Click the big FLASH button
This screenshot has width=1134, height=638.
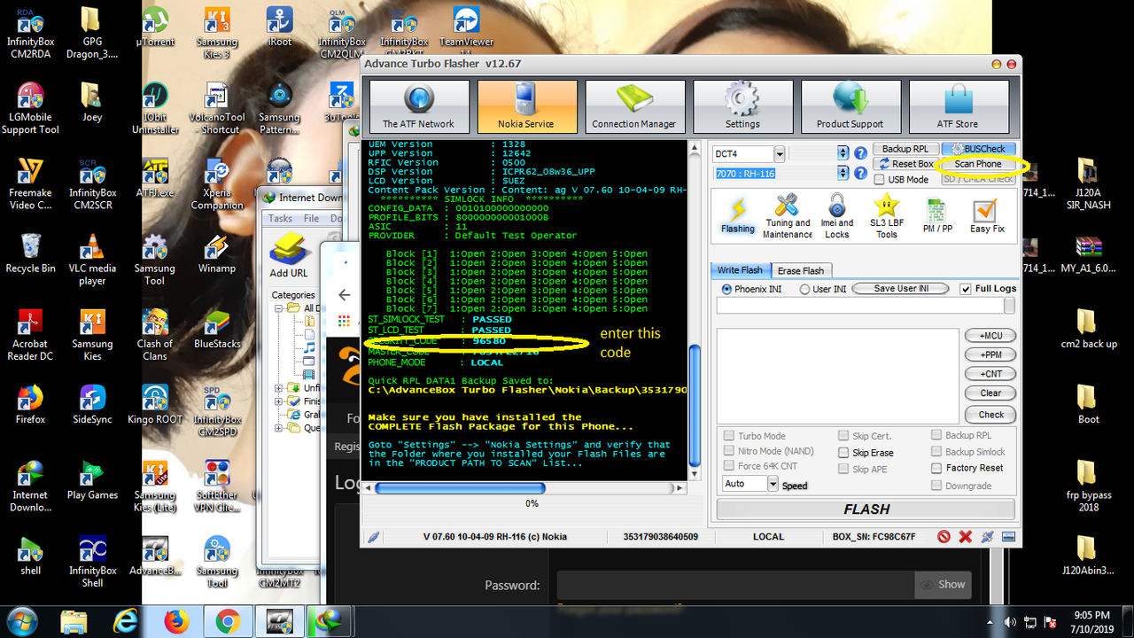[x=866, y=510]
